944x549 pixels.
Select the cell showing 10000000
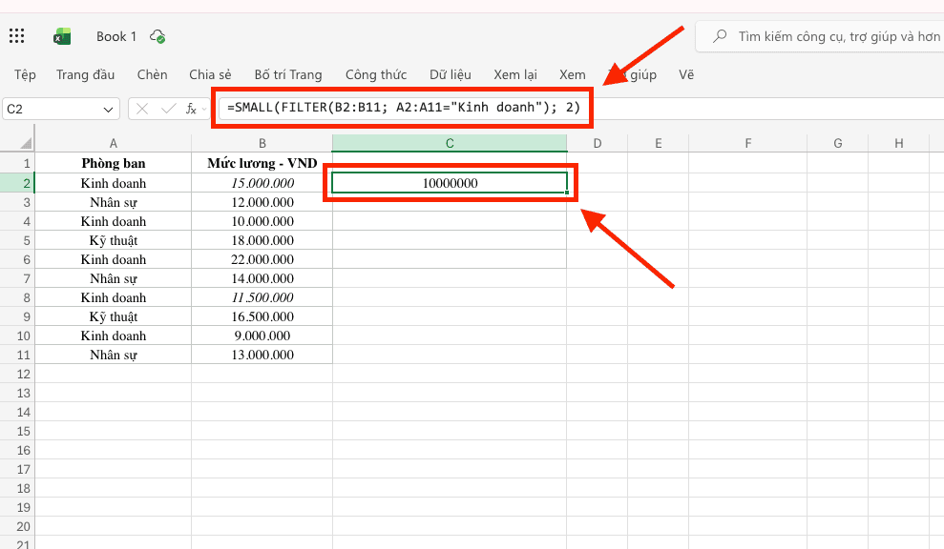click(x=450, y=183)
